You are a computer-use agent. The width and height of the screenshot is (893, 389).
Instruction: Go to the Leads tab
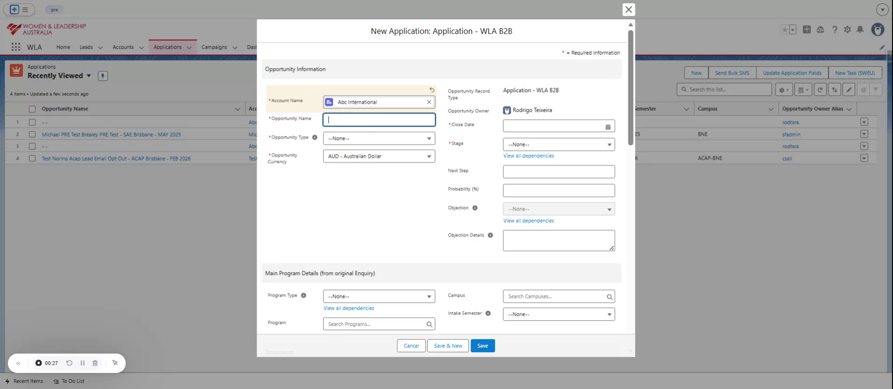pyautogui.click(x=86, y=47)
